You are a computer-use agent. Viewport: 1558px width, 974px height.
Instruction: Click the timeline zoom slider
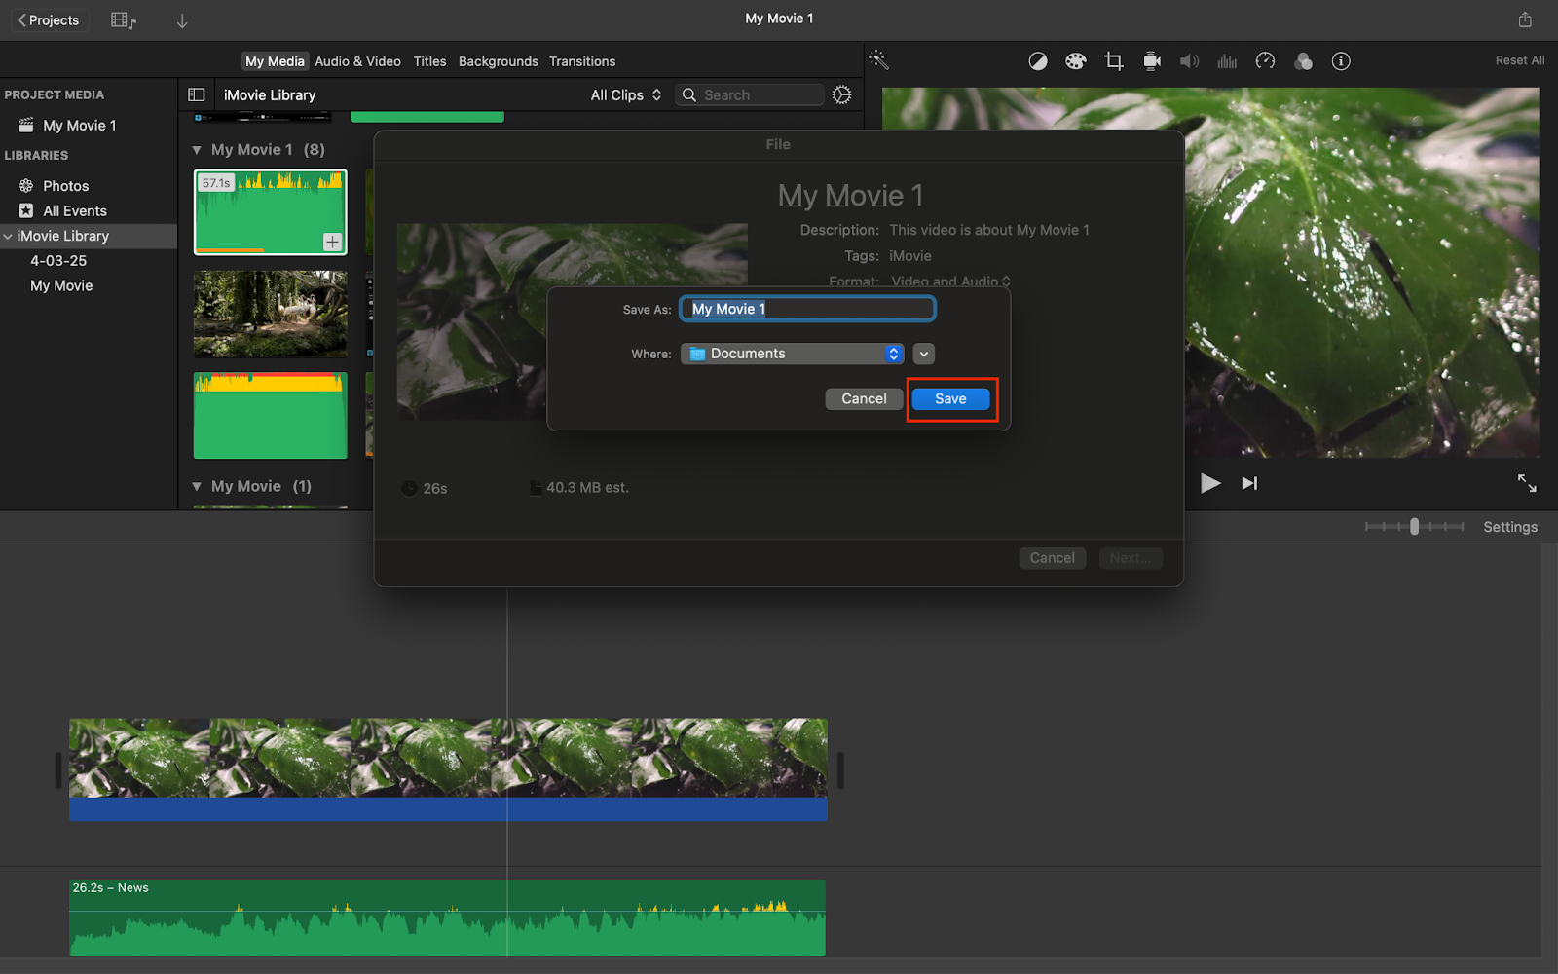[x=1414, y=527]
